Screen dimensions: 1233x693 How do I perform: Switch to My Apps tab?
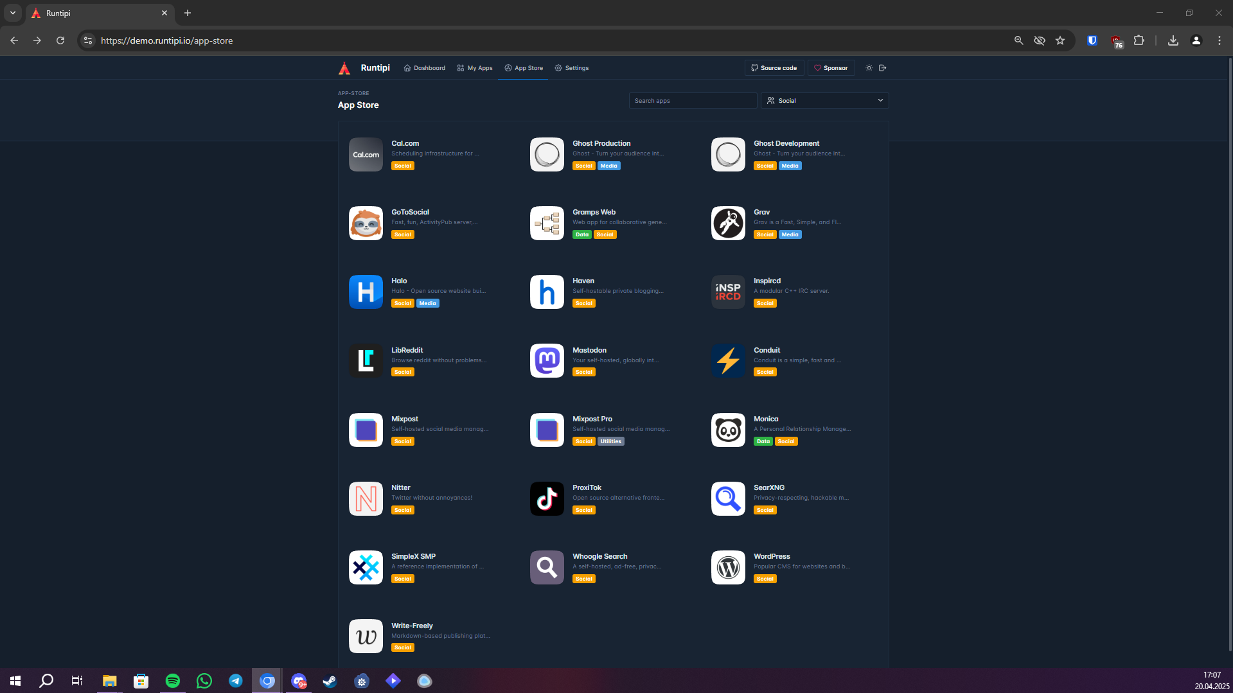(474, 67)
